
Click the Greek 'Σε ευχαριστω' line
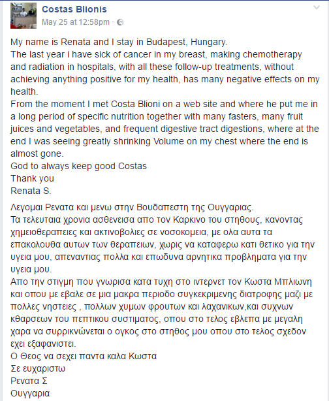click(x=38, y=369)
